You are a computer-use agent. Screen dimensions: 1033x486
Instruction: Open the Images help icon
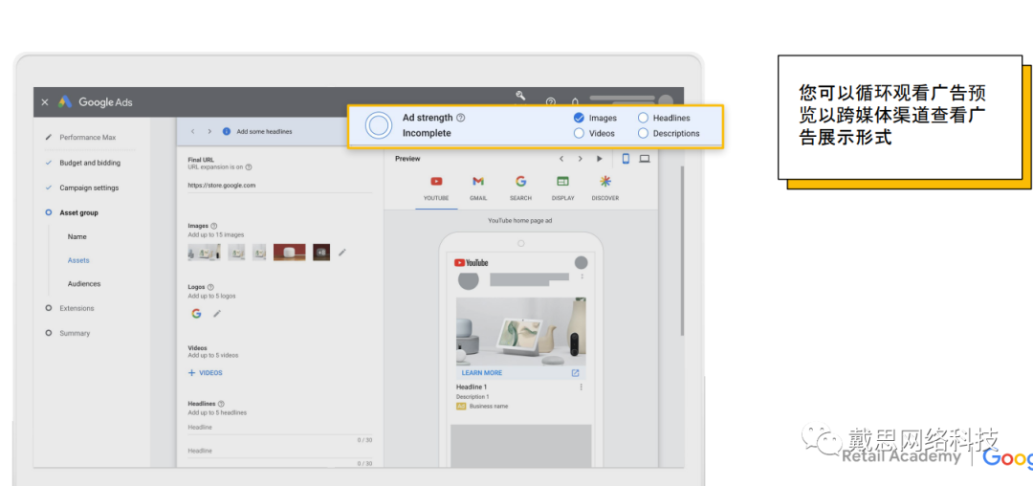(x=213, y=226)
